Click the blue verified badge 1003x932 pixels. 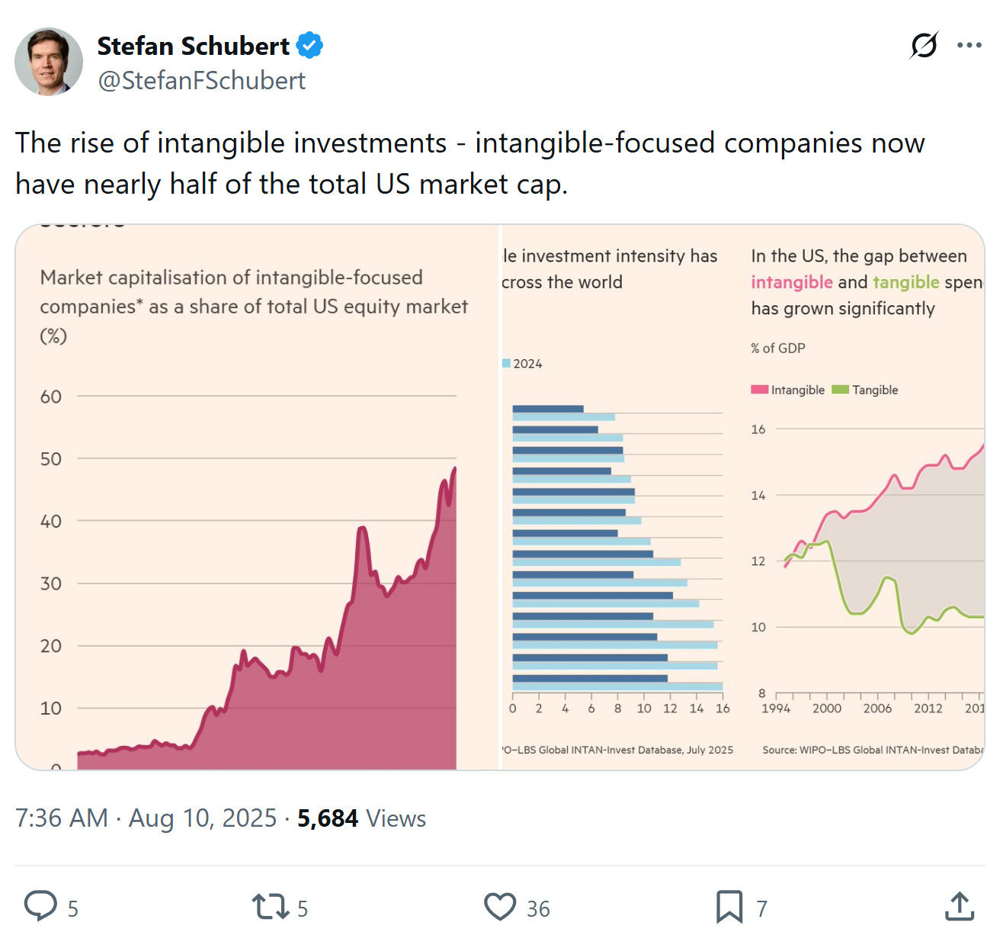click(309, 46)
